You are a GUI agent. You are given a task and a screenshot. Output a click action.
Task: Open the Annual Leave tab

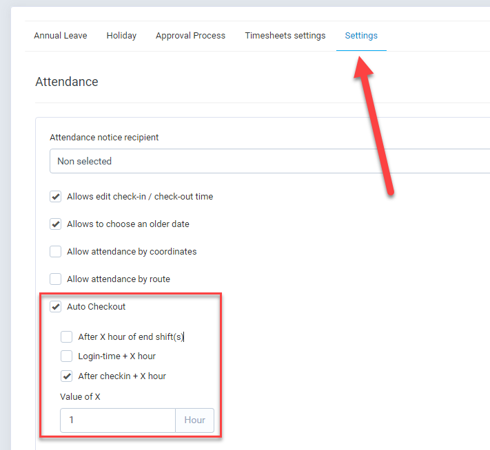[x=61, y=36]
